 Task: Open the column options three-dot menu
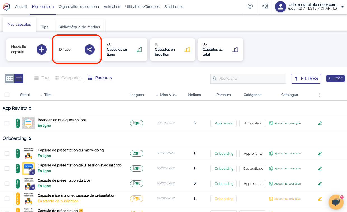(320, 95)
